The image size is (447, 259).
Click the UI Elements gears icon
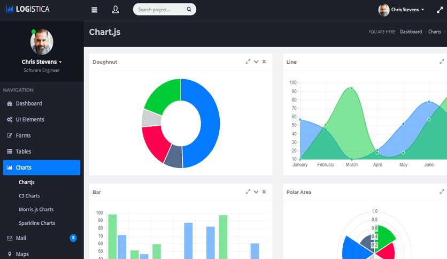[10, 119]
